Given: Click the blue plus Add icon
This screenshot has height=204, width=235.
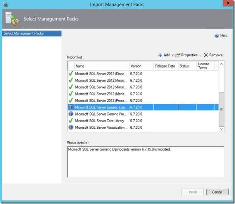Looking at the screenshot, I should pyautogui.click(x=160, y=55).
